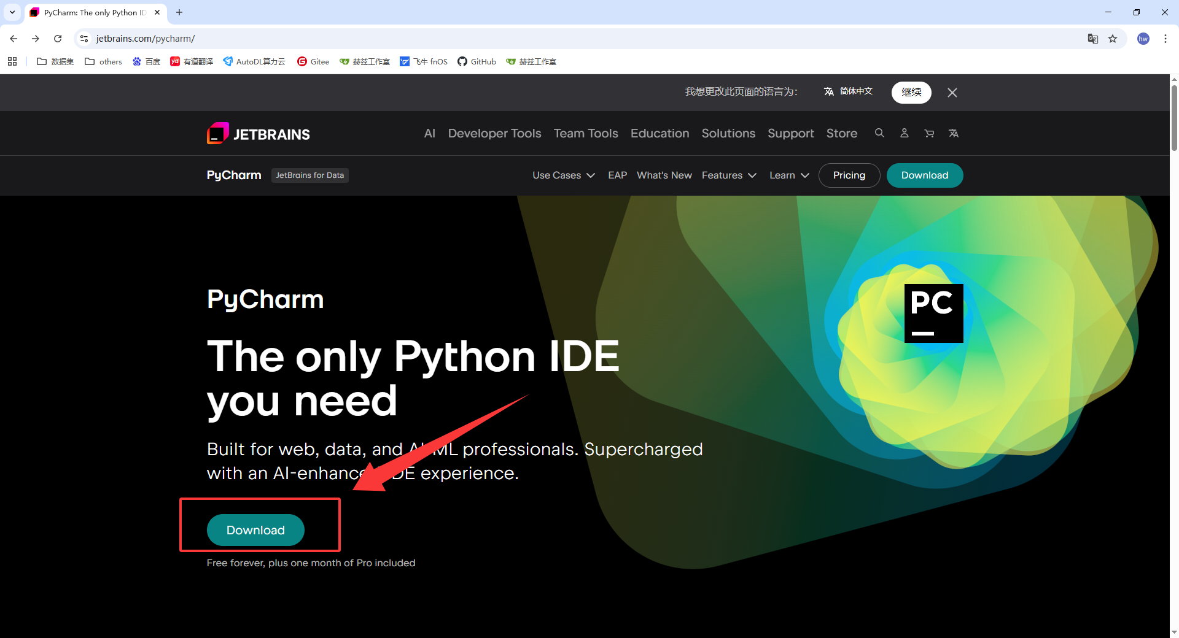
Task: Open the Chrome apps grid shortcut
Action: (x=12, y=61)
